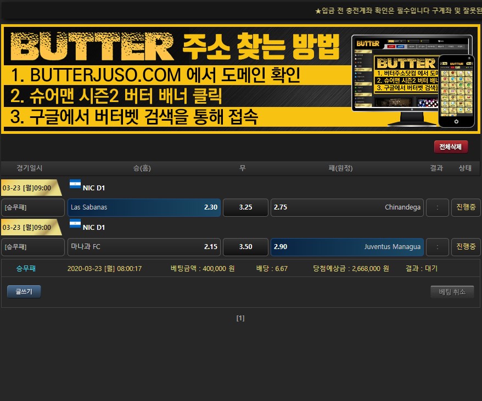Click the red 전체삭제 delete-all button
The height and width of the screenshot is (401, 482).
click(451, 147)
